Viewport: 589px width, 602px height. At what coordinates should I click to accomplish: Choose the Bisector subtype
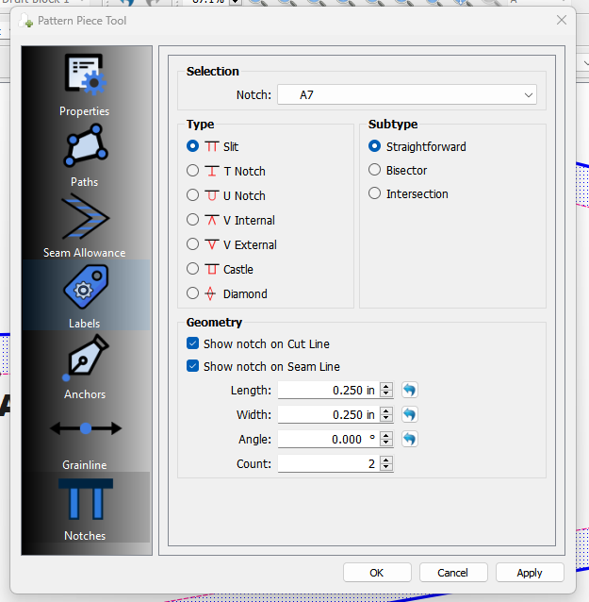pyautogui.click(x=398, y=170)
